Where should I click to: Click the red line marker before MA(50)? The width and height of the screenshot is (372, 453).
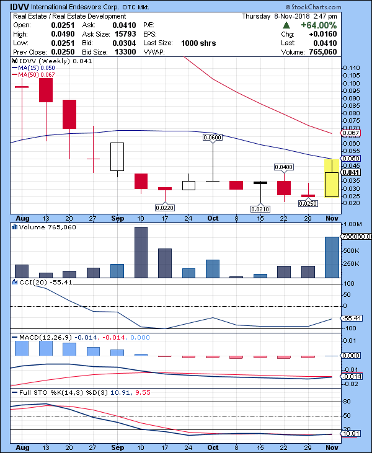[x=14, y=75]
